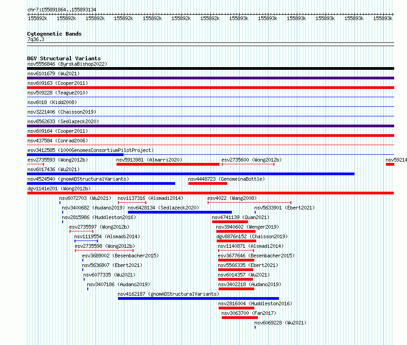Open nsv6072703 (Wu2021) variant
Viewport: 407px width, 345px height.
tap(85, 198)
